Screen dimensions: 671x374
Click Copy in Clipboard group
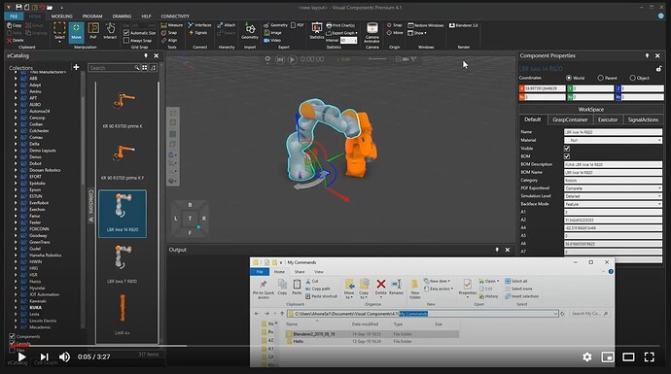[15, 25]
